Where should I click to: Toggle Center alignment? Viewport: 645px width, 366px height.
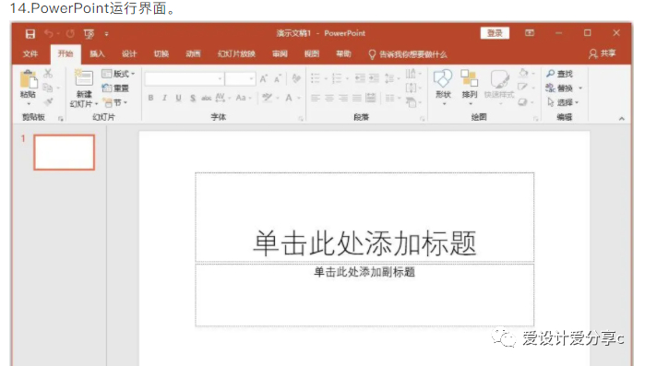click(329, 98)
